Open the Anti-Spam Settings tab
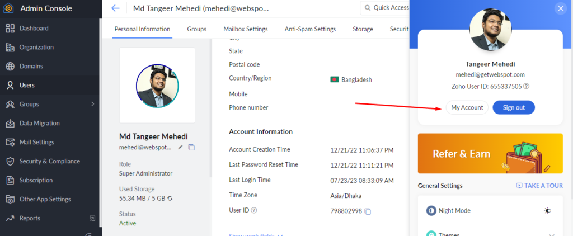The width and height of the screenshot is (573, 236). point(310,29)
